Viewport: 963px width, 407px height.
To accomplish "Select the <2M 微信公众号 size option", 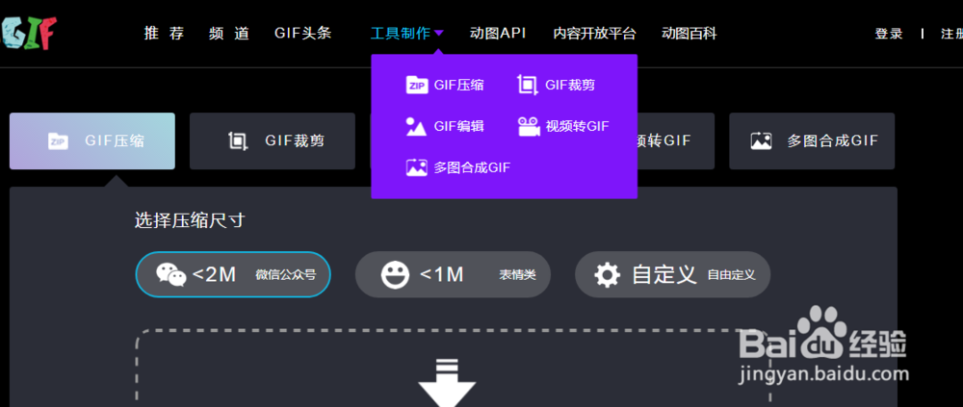I will [x=233, y=274].
